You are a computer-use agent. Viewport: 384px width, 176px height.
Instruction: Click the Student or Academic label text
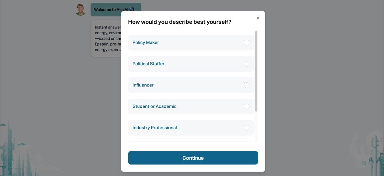(x=154, y=106)
